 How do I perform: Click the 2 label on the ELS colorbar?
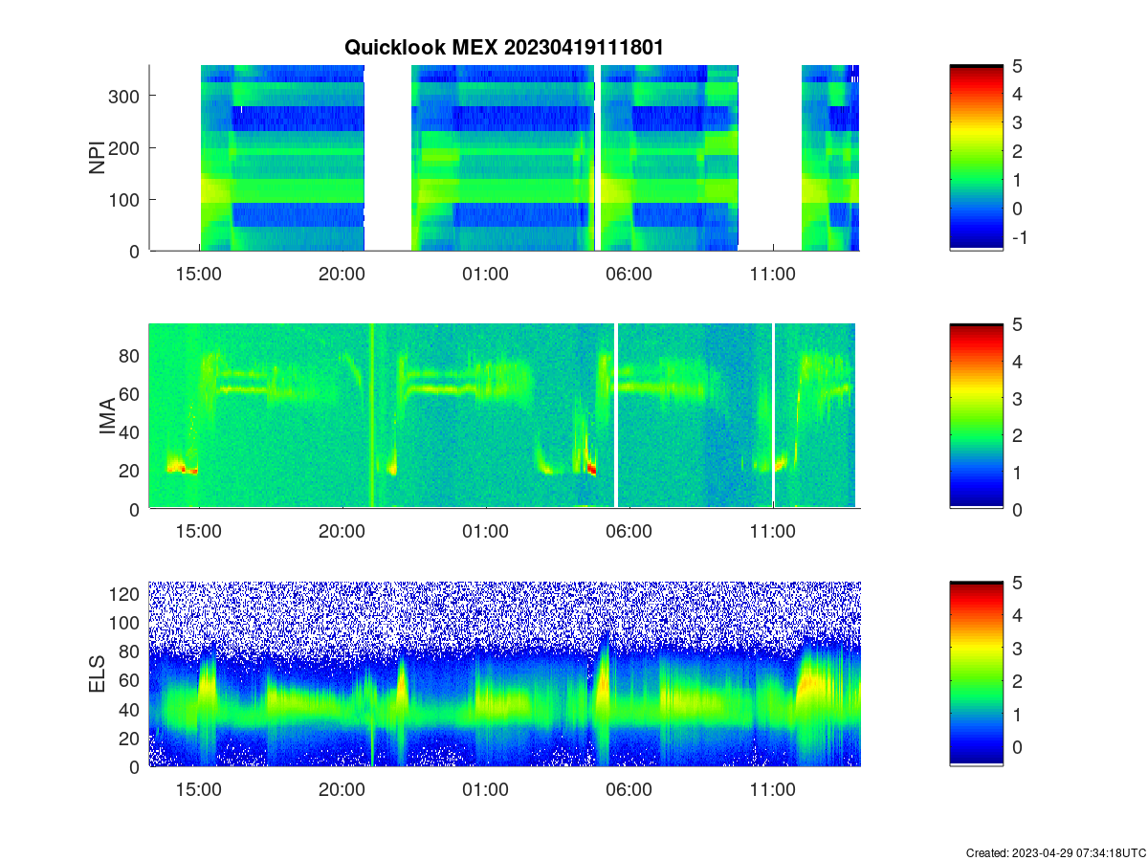click(x=1018, y=680)
